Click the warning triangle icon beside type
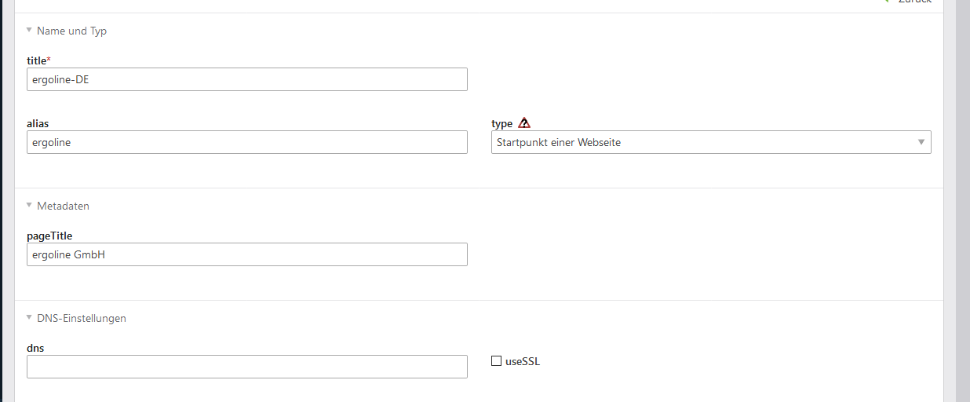The width and height of the screenshot is (970, 402). click(x=524, y=123)
